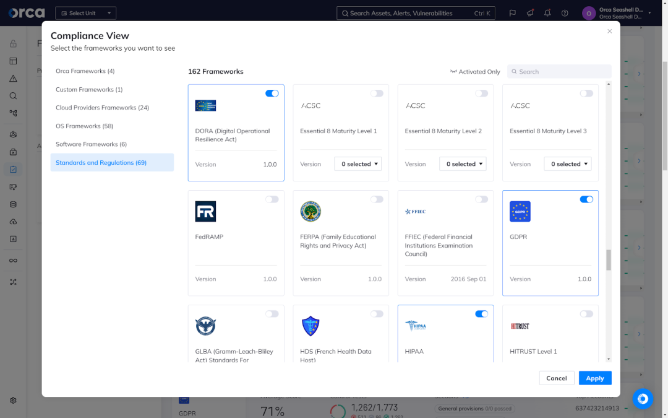Switch off the HIPAA framework toggle
The image size is (668, 418).
pos(481,314)
